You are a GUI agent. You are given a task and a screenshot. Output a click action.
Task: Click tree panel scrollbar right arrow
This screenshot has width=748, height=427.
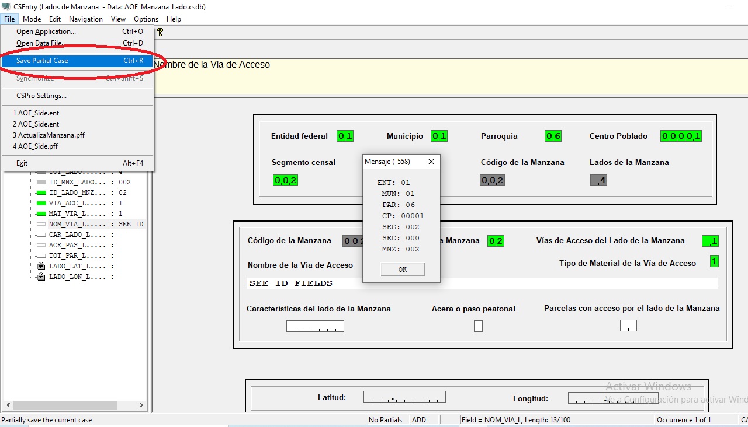[x=141, y=404]
